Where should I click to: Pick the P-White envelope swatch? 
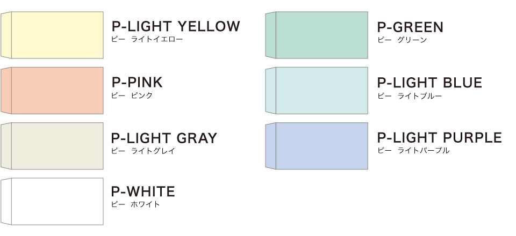pyautogui.click(x=52, y=201)
